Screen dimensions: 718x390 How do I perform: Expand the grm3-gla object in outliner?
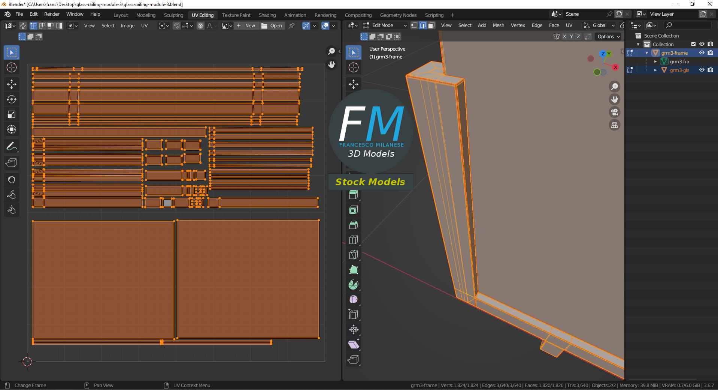(x=655, y=70)
